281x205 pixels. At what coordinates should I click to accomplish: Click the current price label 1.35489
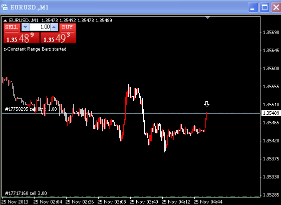(271, 113)
